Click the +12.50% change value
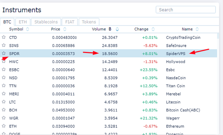 (x=149, y=86)
